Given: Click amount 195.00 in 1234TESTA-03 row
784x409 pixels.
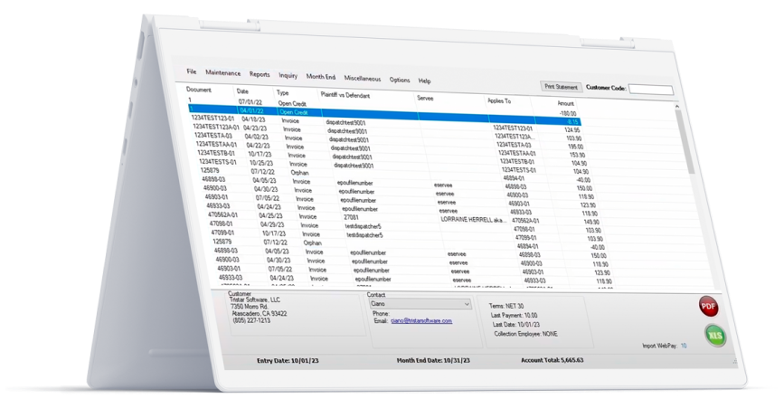Looking at the screenshot, I should [x=575, y=147].
